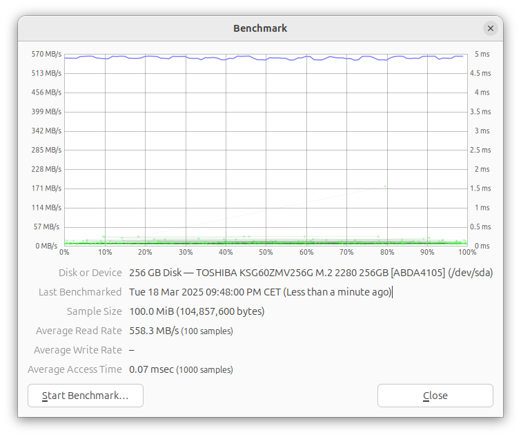Click the 2.5 ms latency axis label
Screen dimensions: 521x437
(480, 150)
